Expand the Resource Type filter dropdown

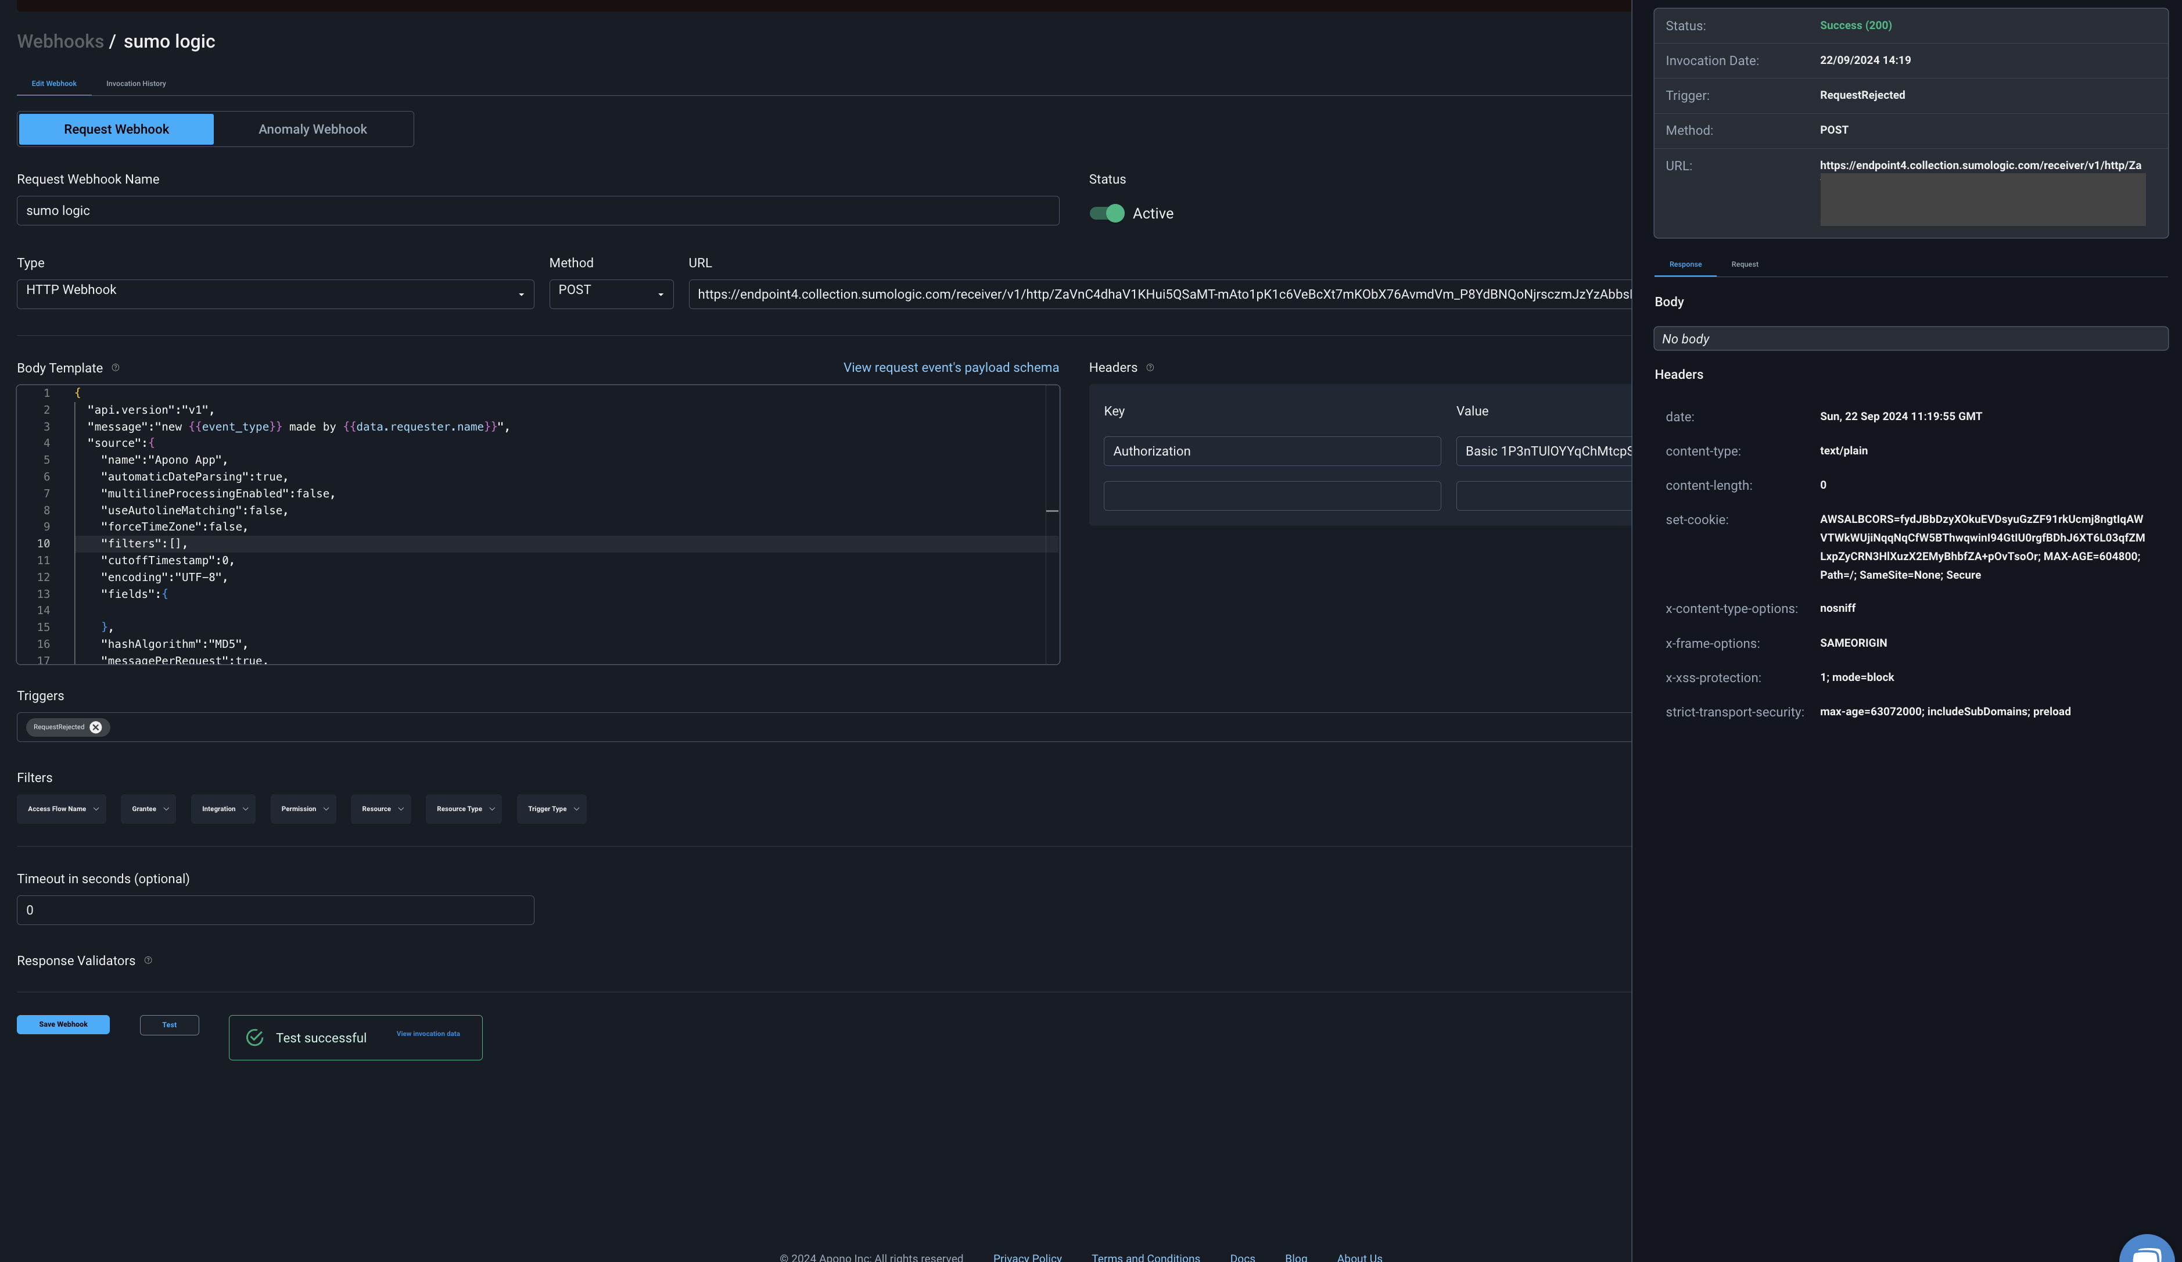[x=464, y=808]
